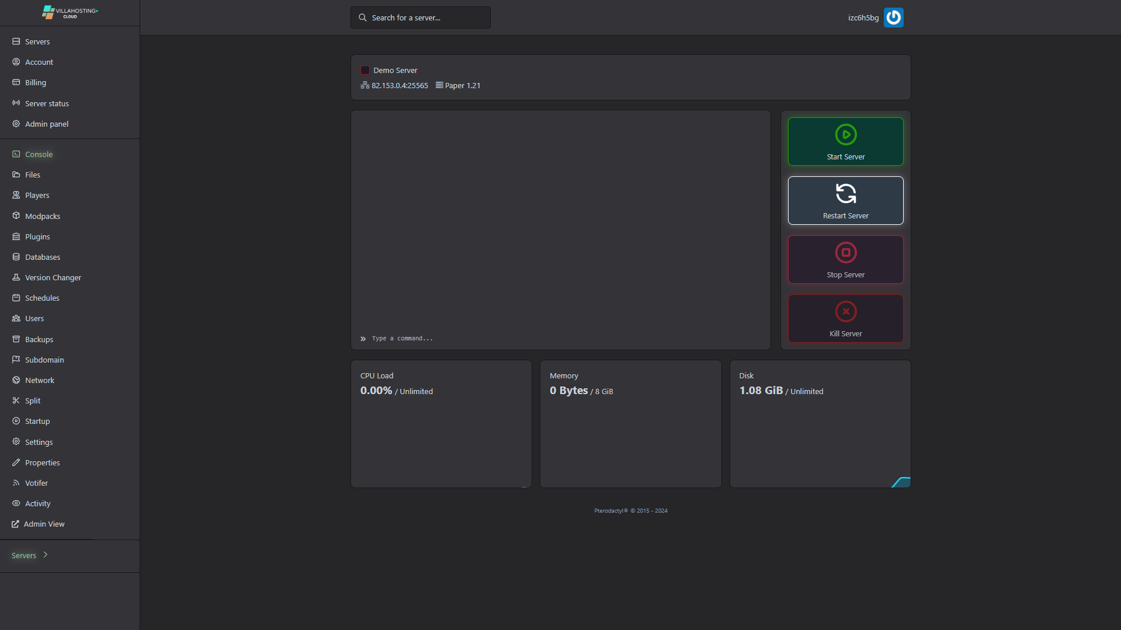Open the Plugins page from sidebar
The width and height of the screenshot is (1121, 630).
coord(37,236)
